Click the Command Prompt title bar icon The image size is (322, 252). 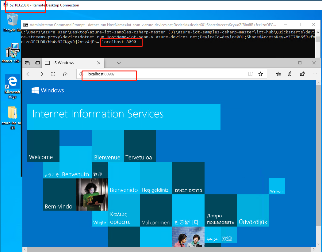(x=26, y=25)
